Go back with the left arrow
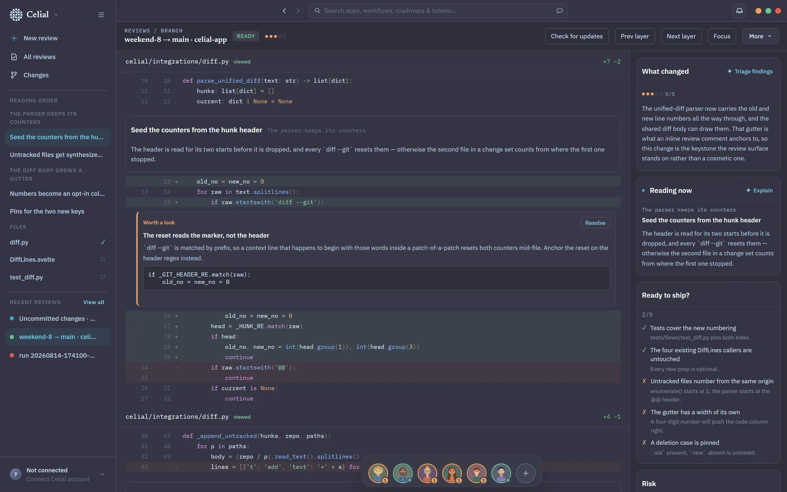This screenshot has width=787, height=492. point(284,11)
